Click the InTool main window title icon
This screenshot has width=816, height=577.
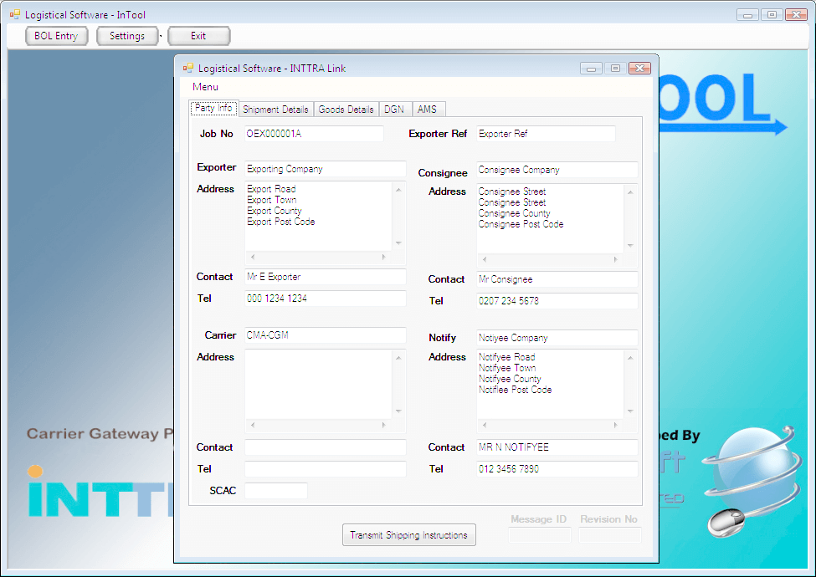(14, 14)
